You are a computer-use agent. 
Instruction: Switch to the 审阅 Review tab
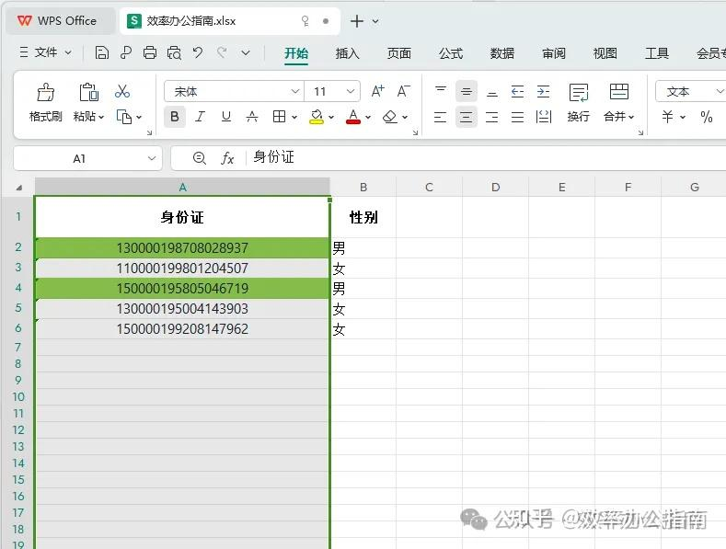(x=554, y=53)
